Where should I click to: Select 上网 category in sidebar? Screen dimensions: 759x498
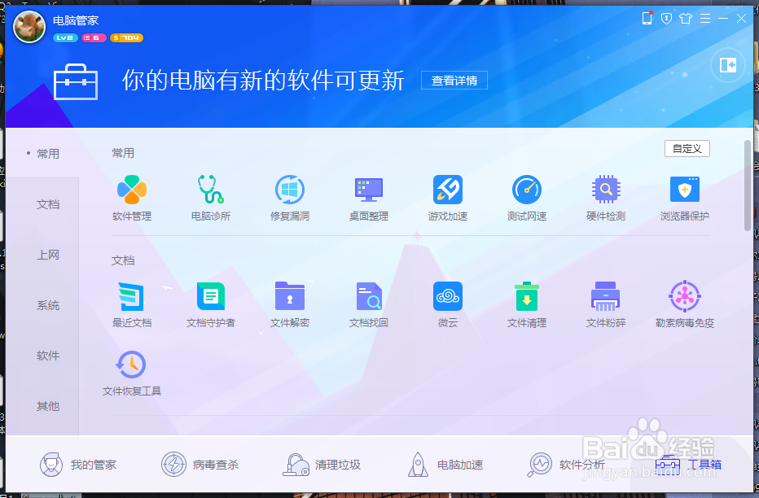point(48,255)
